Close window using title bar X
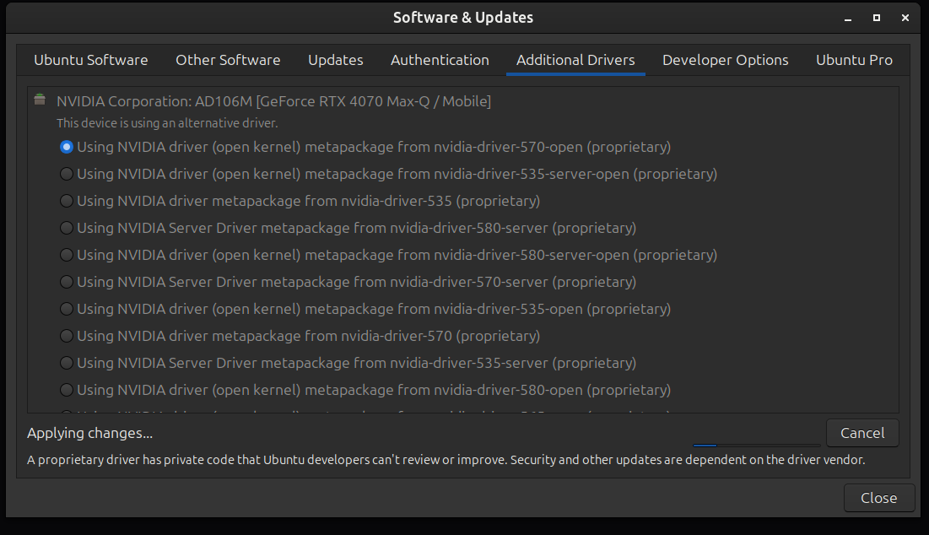The height and width of the screenshot is (535, 929). 905,18
